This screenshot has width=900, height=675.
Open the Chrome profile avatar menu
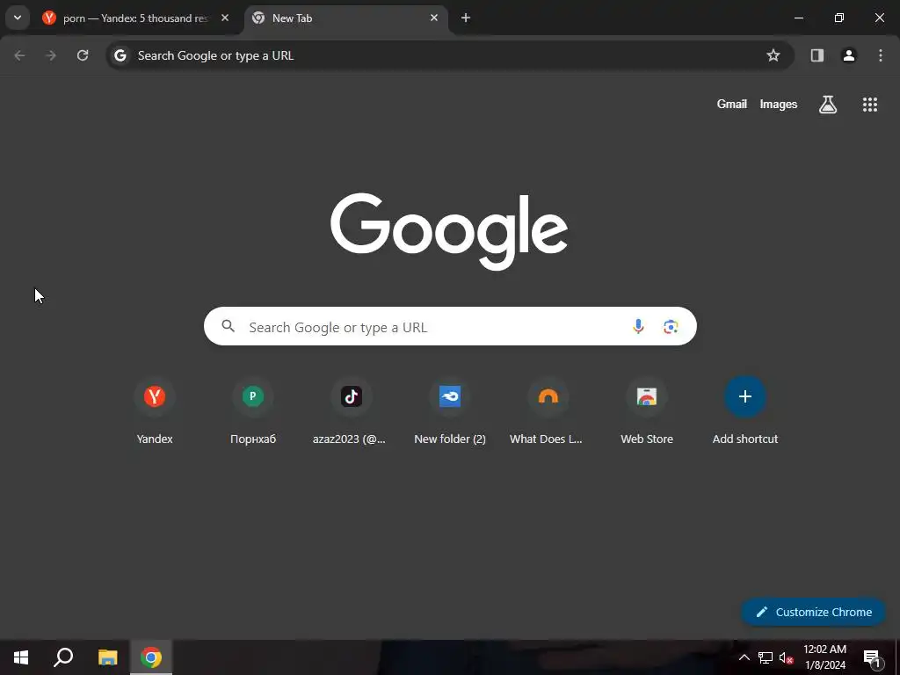point(848,55)
